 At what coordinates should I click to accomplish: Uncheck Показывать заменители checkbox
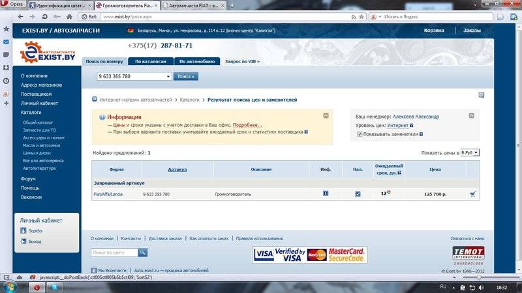point(360,134)
